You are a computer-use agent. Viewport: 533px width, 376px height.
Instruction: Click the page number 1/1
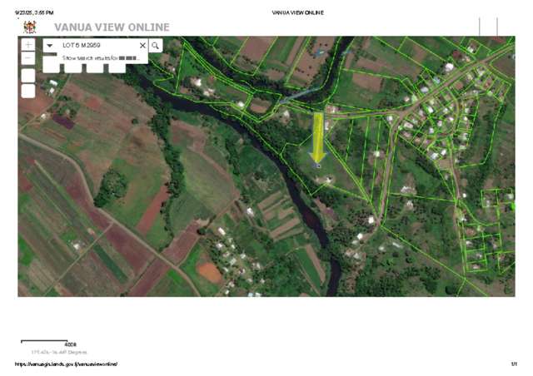point(514,364)
